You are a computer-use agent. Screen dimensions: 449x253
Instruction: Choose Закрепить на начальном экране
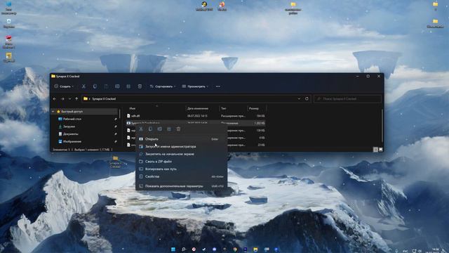(181, 154)
